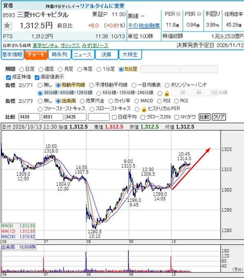Select 無し for indicator area 1
This screenshot has height=278, width=244.
pyautogui.click(x=40, y=85)
